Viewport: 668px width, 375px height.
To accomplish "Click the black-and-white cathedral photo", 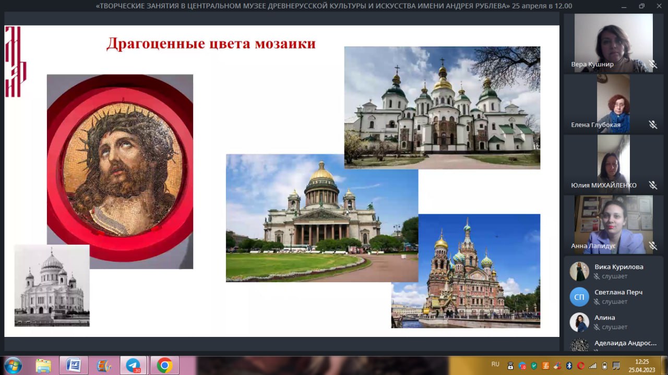I will (52, 285).
